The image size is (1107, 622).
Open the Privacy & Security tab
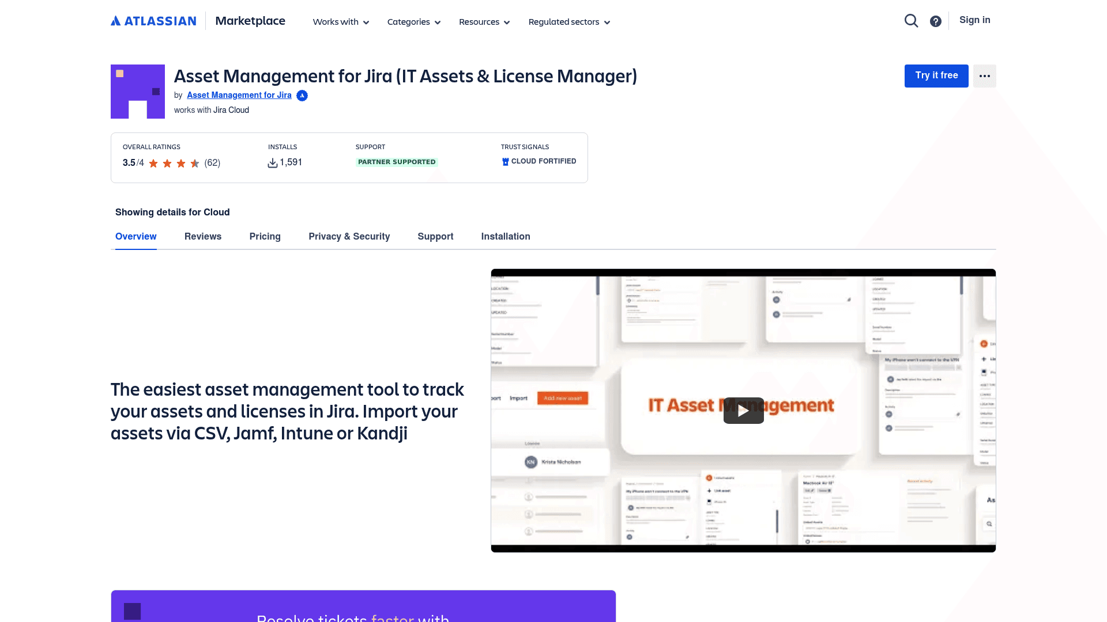pos(349,236)
